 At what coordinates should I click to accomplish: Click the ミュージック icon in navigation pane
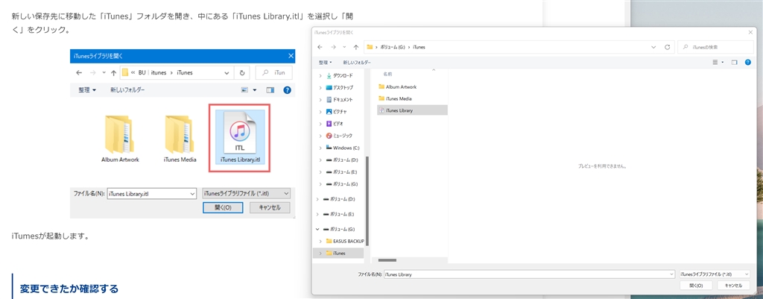tap(329, 136)
